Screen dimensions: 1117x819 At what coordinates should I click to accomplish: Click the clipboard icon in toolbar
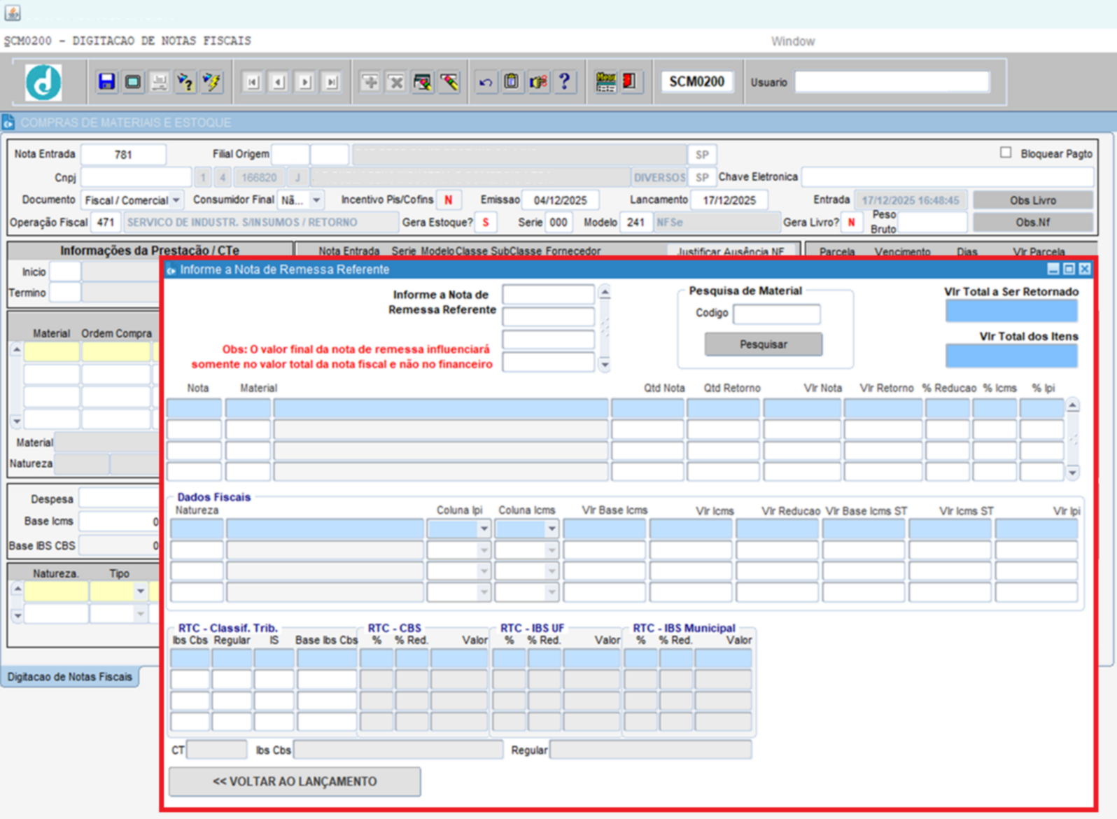(512, 82)
